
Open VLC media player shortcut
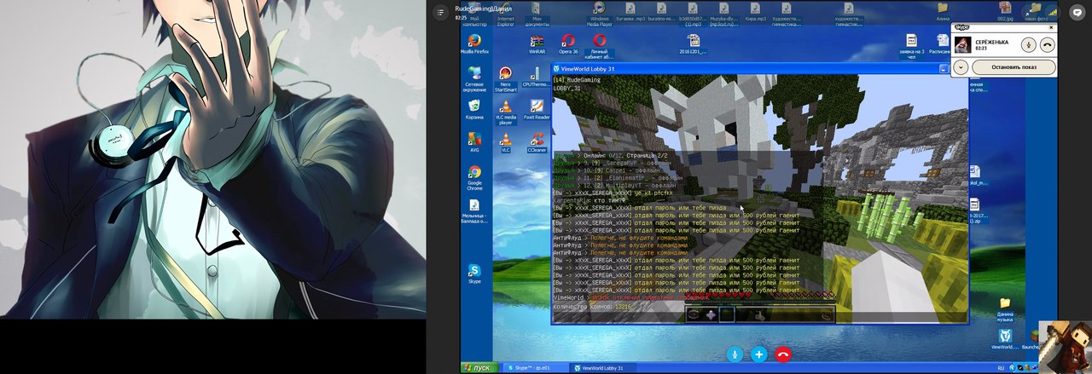pyautogui.click(x=505, y=110)
